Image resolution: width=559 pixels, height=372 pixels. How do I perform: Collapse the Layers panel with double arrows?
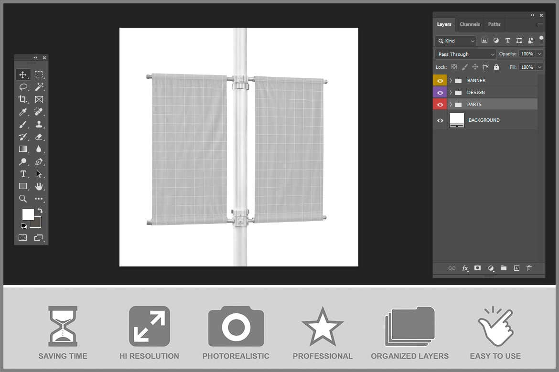pyautogui.click(x=533, y=15)
